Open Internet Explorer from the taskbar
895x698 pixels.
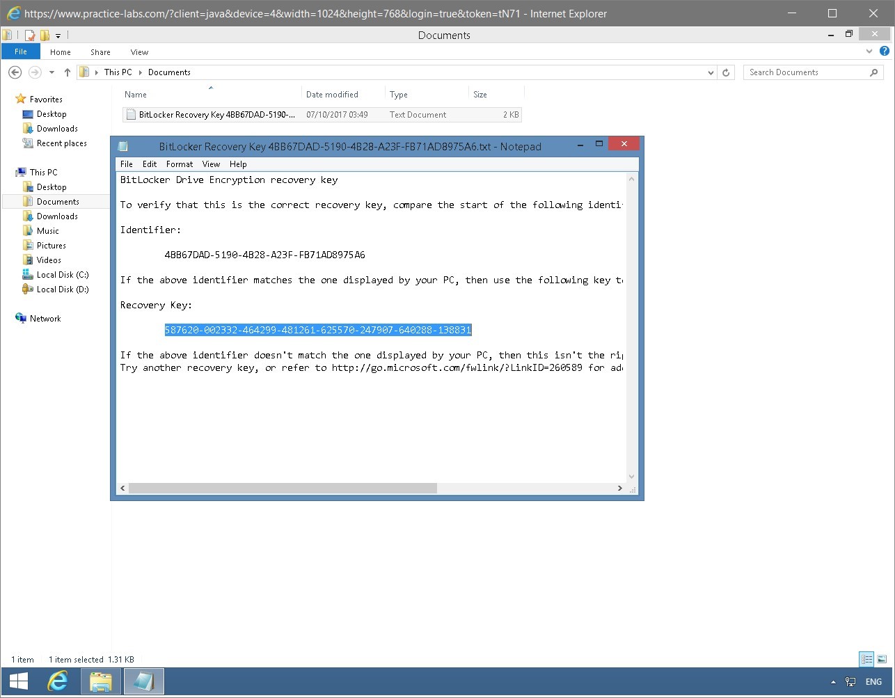pyautogui.click(x=58, y=681)
